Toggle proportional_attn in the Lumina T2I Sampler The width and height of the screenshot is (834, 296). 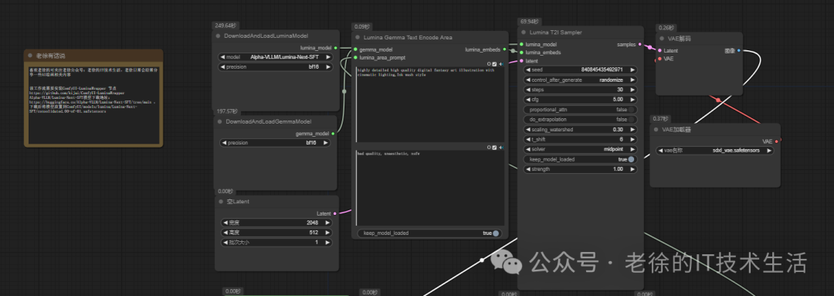tap(580, 110)
